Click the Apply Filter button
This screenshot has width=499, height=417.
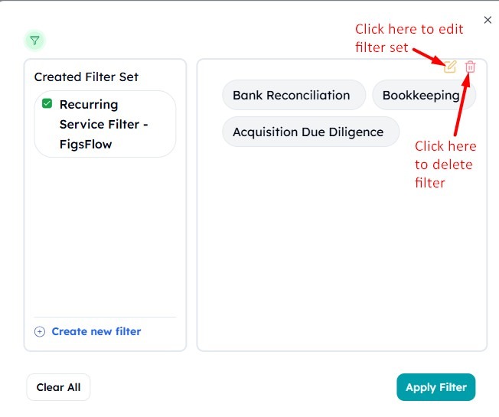click(436, 387)
